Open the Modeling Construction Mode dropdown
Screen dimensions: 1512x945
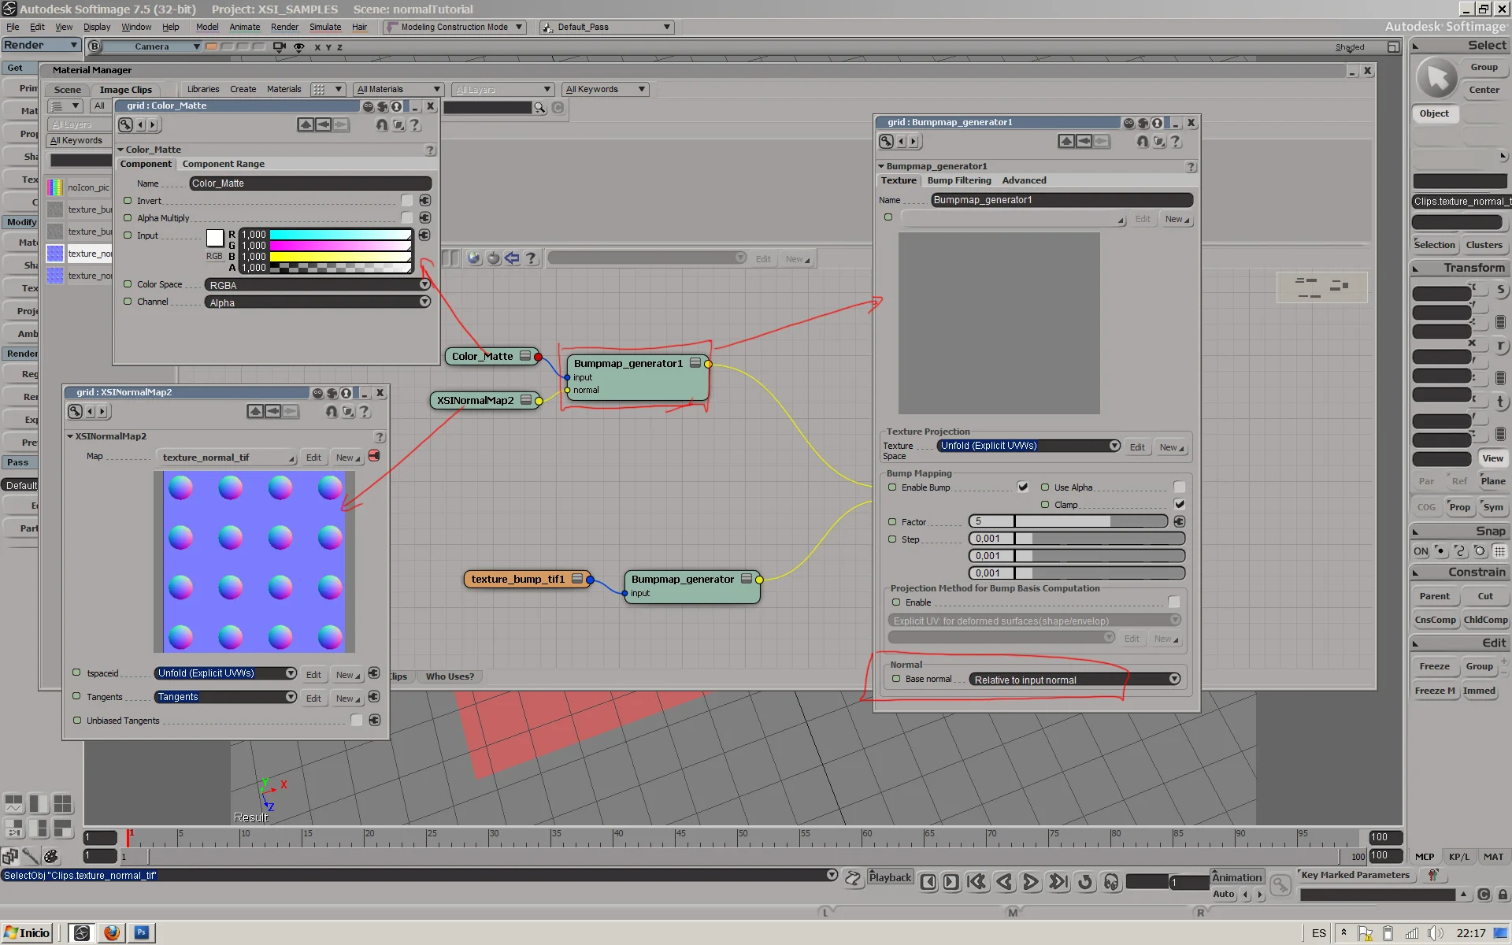click(455, 27)
